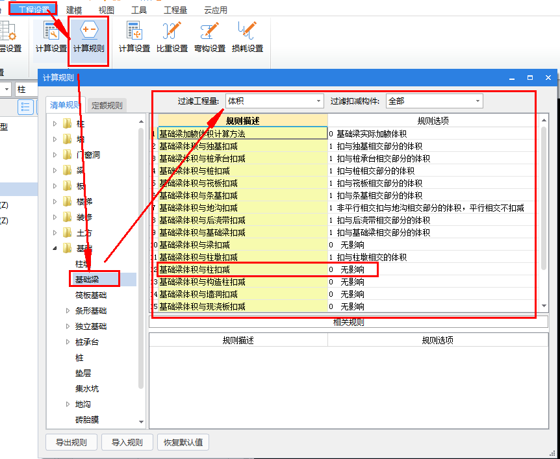Select the 门窗洞 folder icon
Screen dimensions: 560x459
[x=67, y=155]
